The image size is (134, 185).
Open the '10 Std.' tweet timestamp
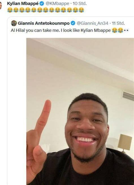tap(80, 3)
